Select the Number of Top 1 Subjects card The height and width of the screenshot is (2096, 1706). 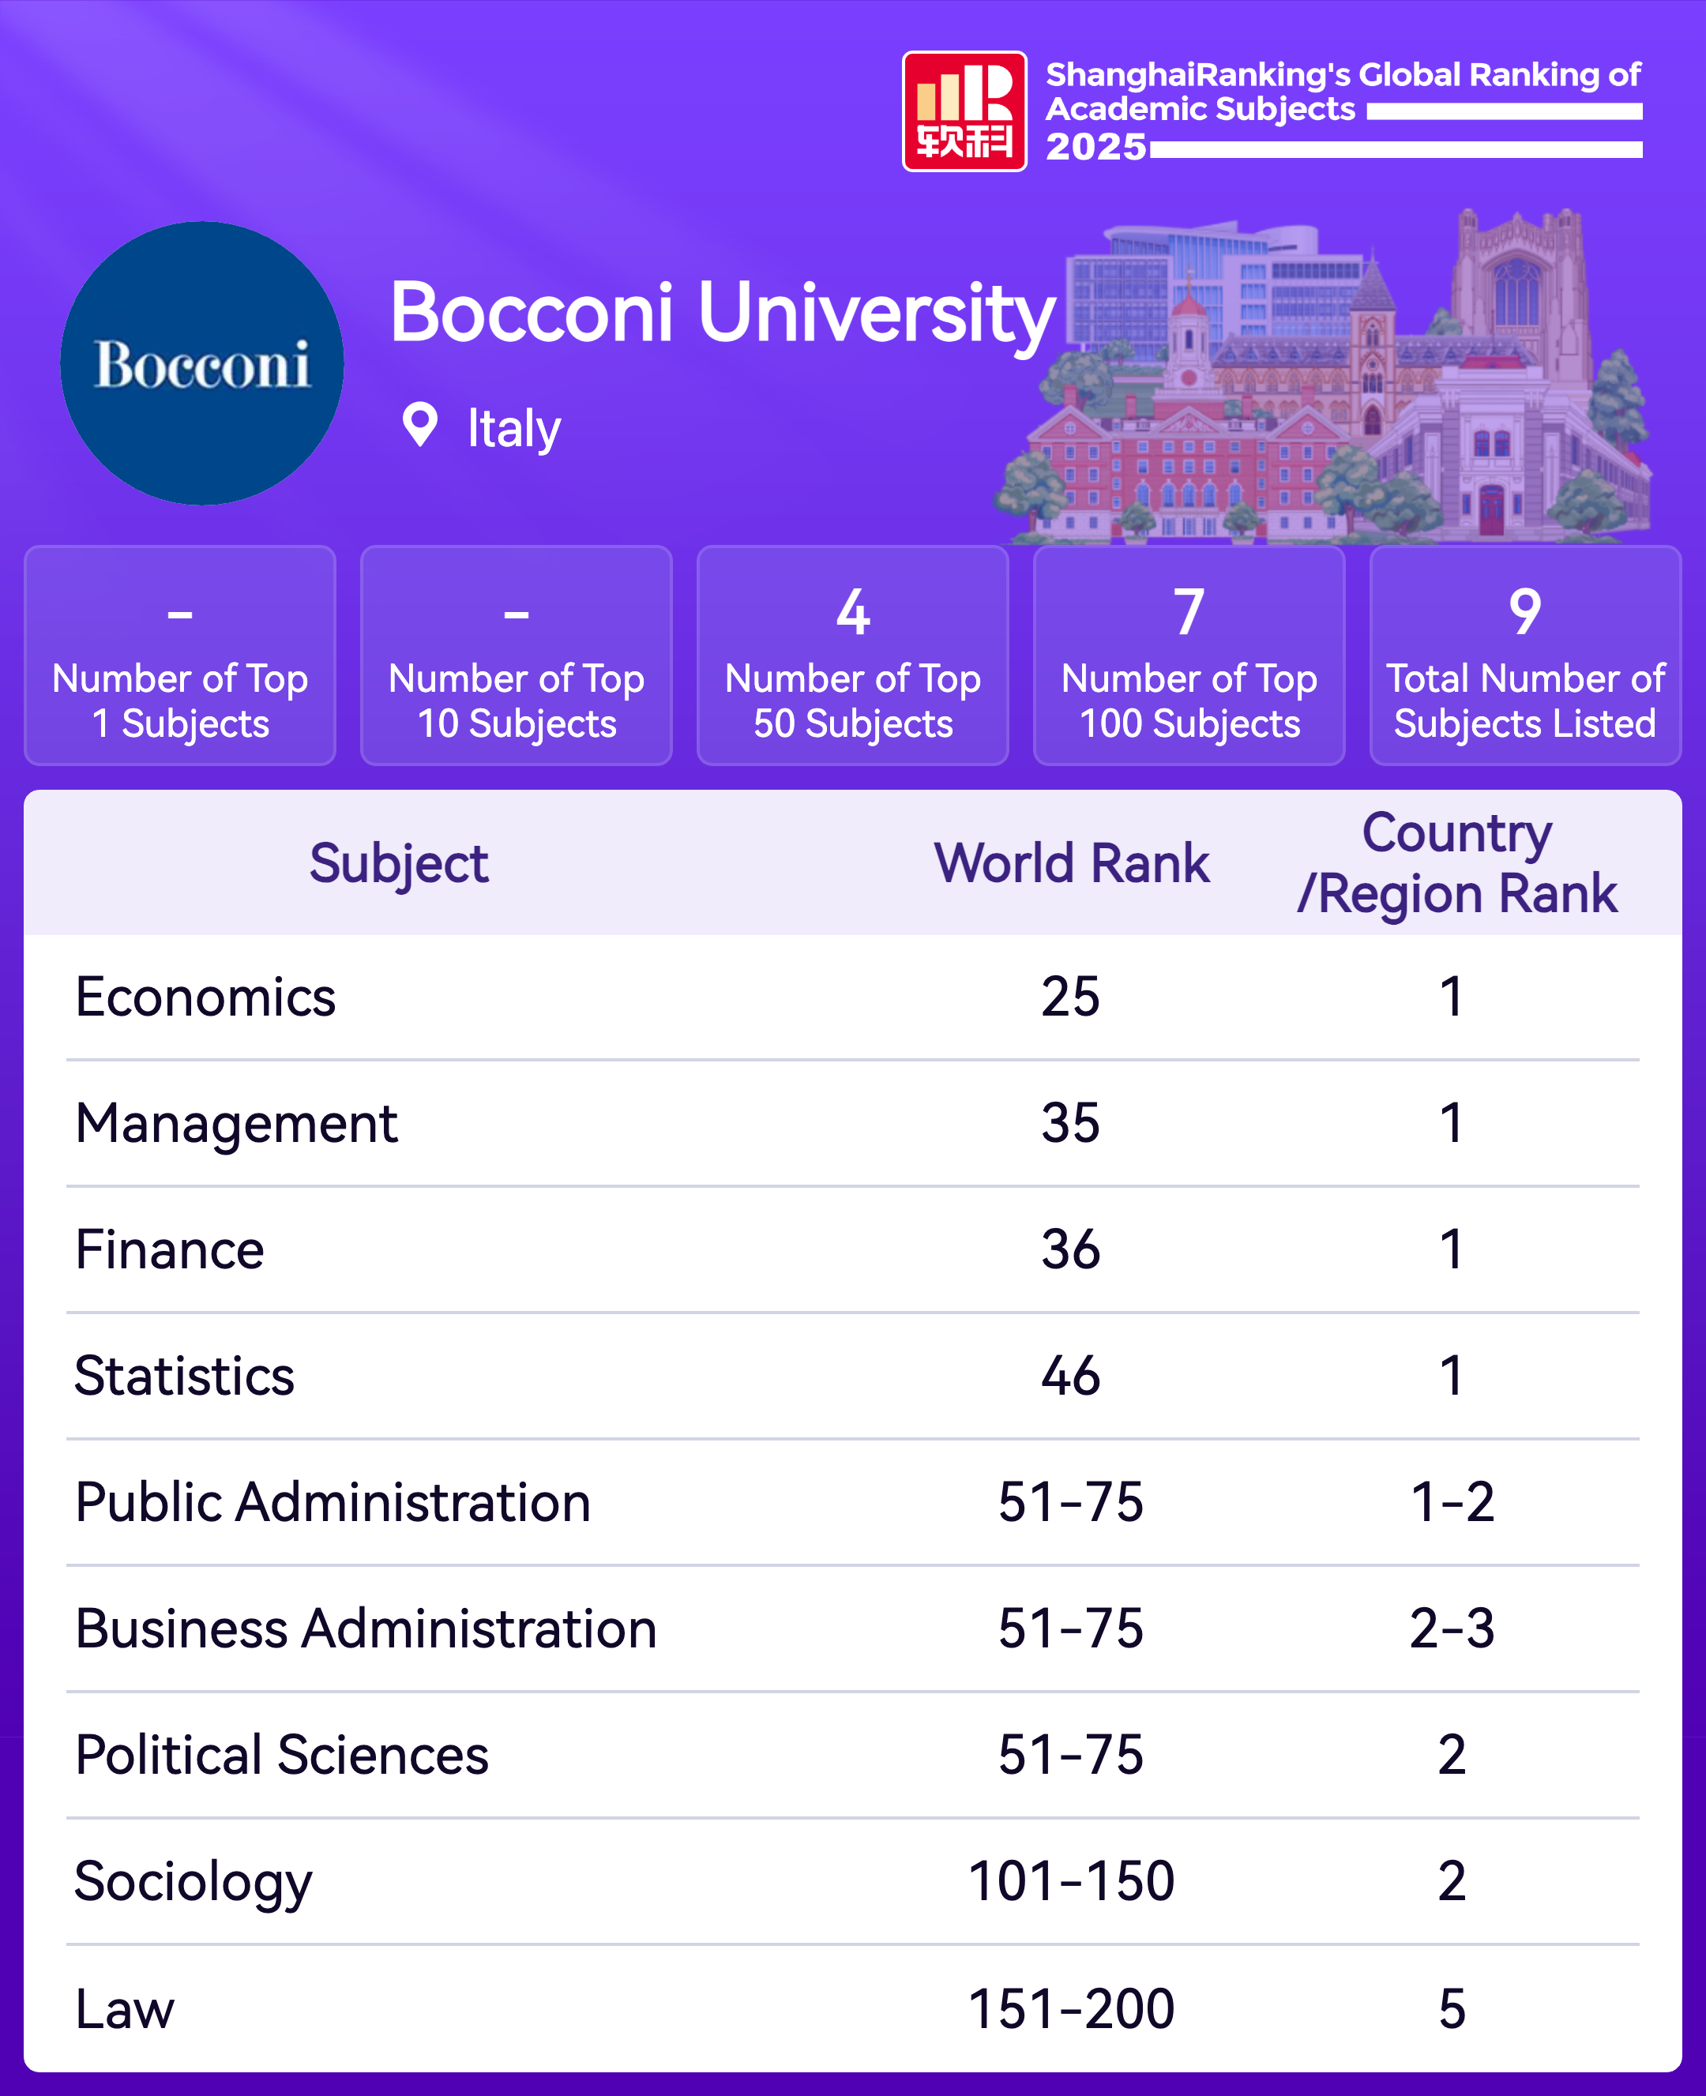click(180, 655)
